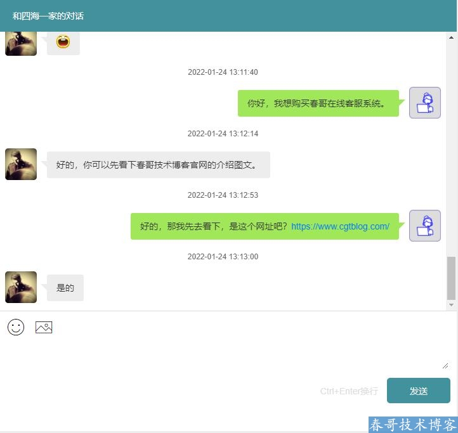The width and height of the screenshot is (458, 433).
Task: Click customer avatar beside 你好，我想购买 message
Action: [x=424, y=103]
